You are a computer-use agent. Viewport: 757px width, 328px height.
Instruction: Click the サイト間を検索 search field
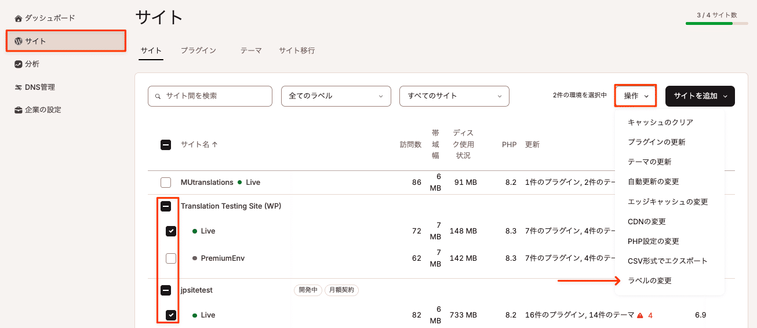pyautogui.click(x=214, y=96)
